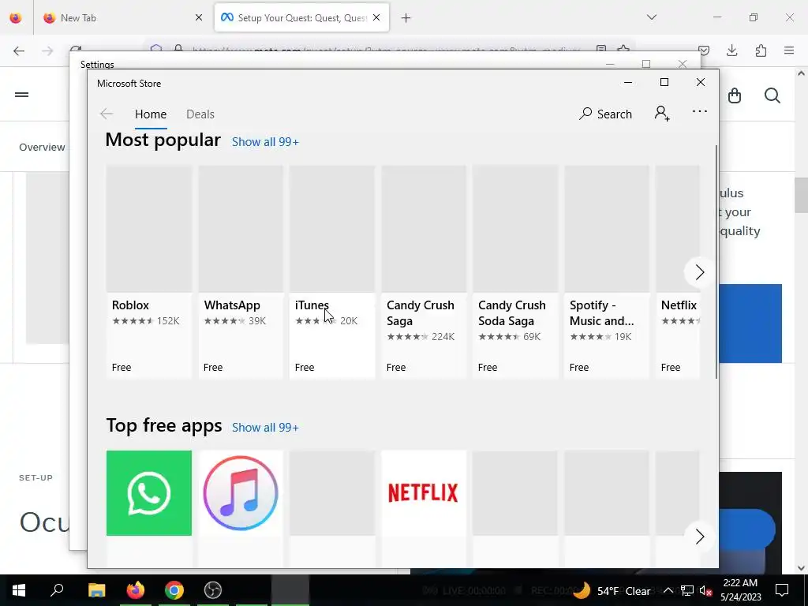Open the iTunes card in Most popular
This screenshot has width=808, height=606.
pyautogui.click(x=332, y=272)
